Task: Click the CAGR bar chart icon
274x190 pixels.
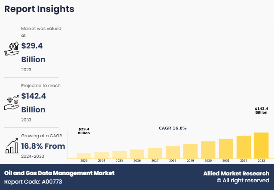Action: coord(12,146)
